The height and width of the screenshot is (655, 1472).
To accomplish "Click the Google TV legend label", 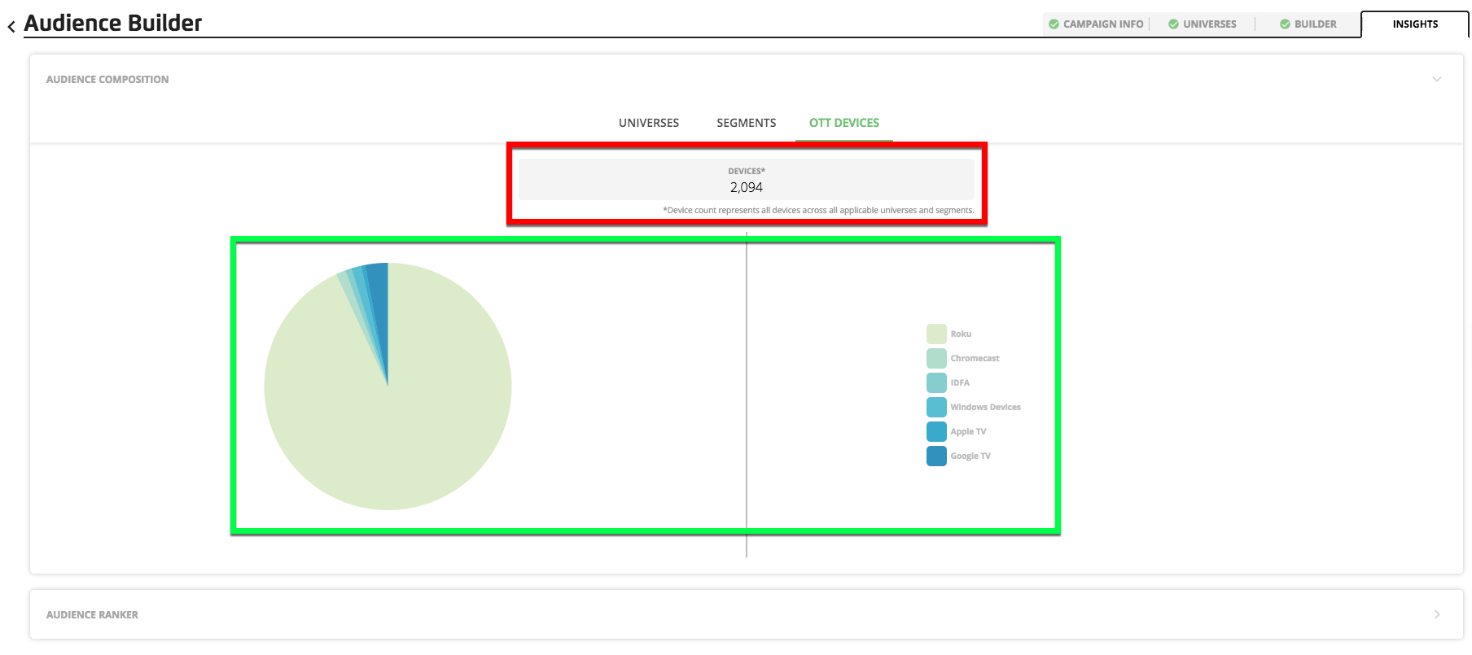I will pos(970,456).
